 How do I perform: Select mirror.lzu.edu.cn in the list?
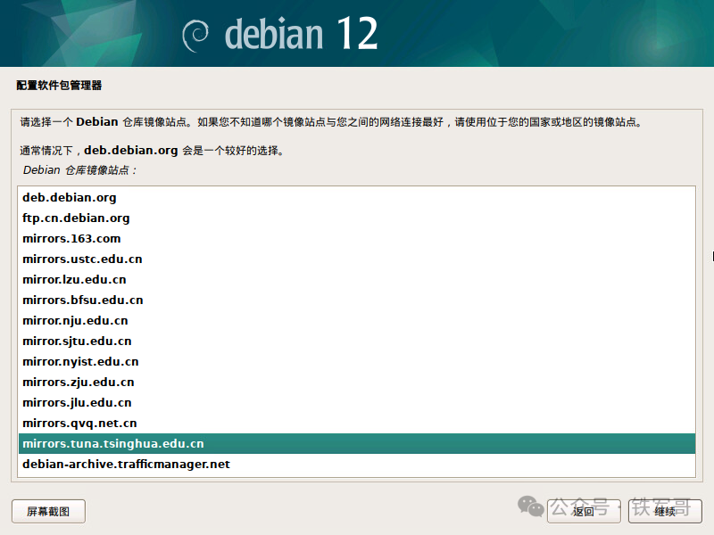pyautogui.click(x=357, y=279)
